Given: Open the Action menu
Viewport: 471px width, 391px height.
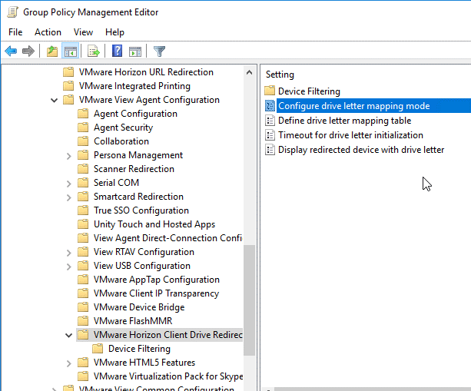Looking at the screenshot, I should pyautogui.click(x=48, y=32).
